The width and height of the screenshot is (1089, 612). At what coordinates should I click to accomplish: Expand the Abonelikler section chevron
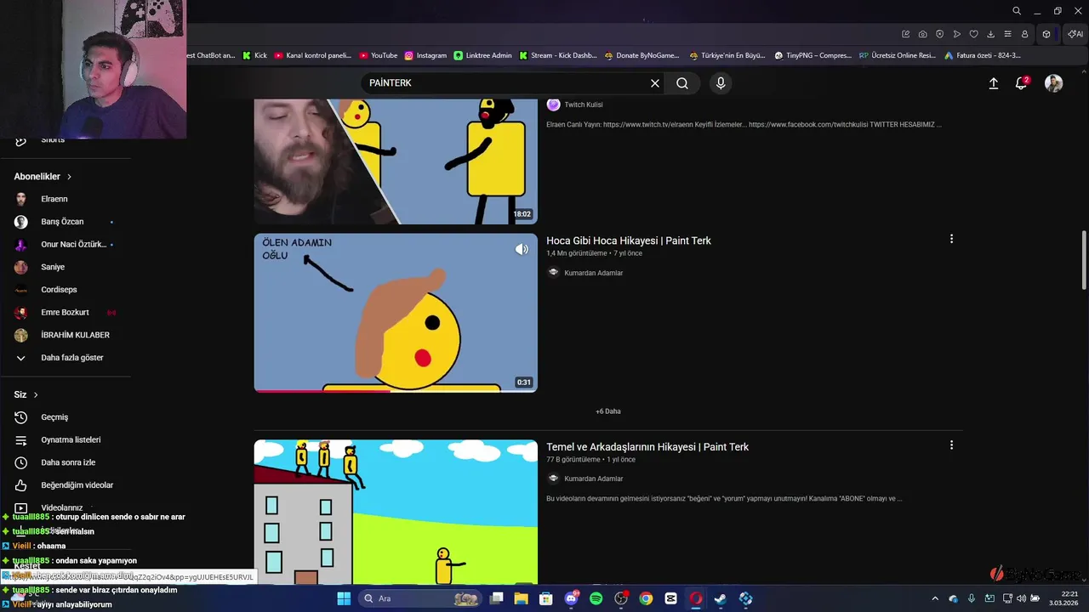click(70, 177)
